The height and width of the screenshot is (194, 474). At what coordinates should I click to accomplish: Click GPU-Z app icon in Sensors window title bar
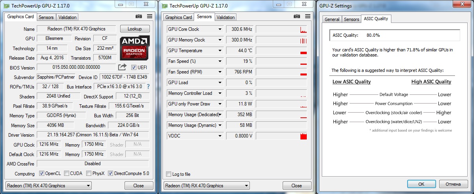pos(164,6)
